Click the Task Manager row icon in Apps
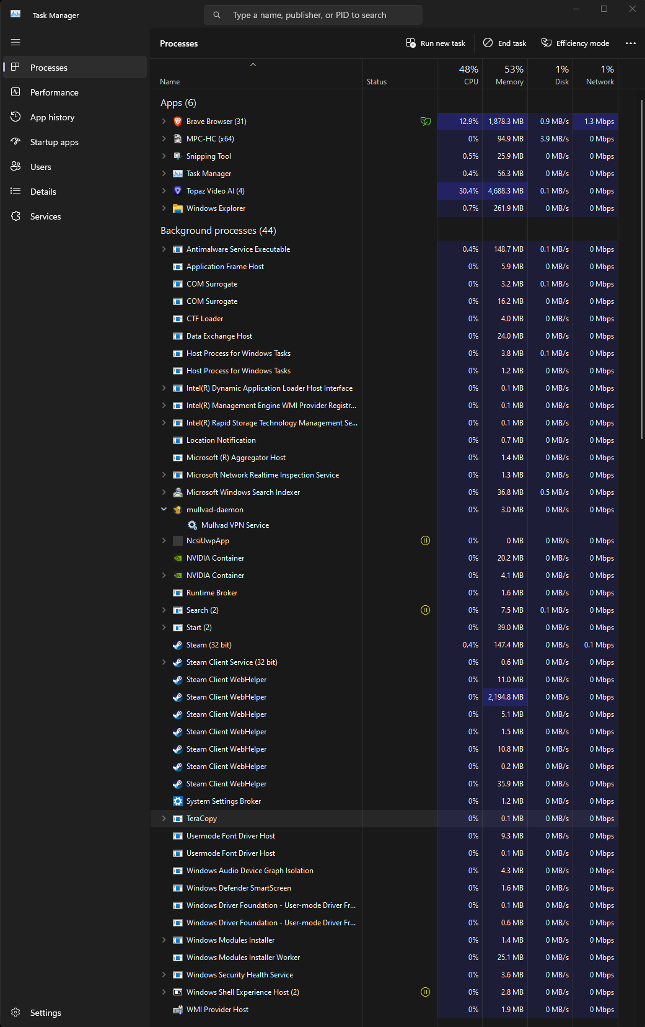Screen dimensions: 645x1027 coord(178,174)
